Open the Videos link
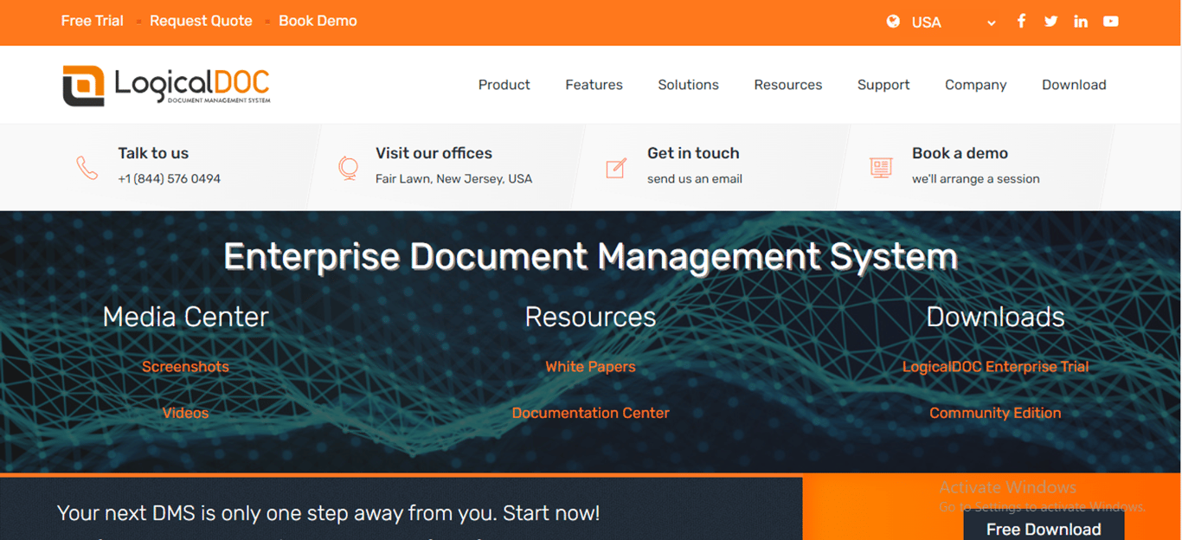This screenshot has height=540, width=1182. 185,413
